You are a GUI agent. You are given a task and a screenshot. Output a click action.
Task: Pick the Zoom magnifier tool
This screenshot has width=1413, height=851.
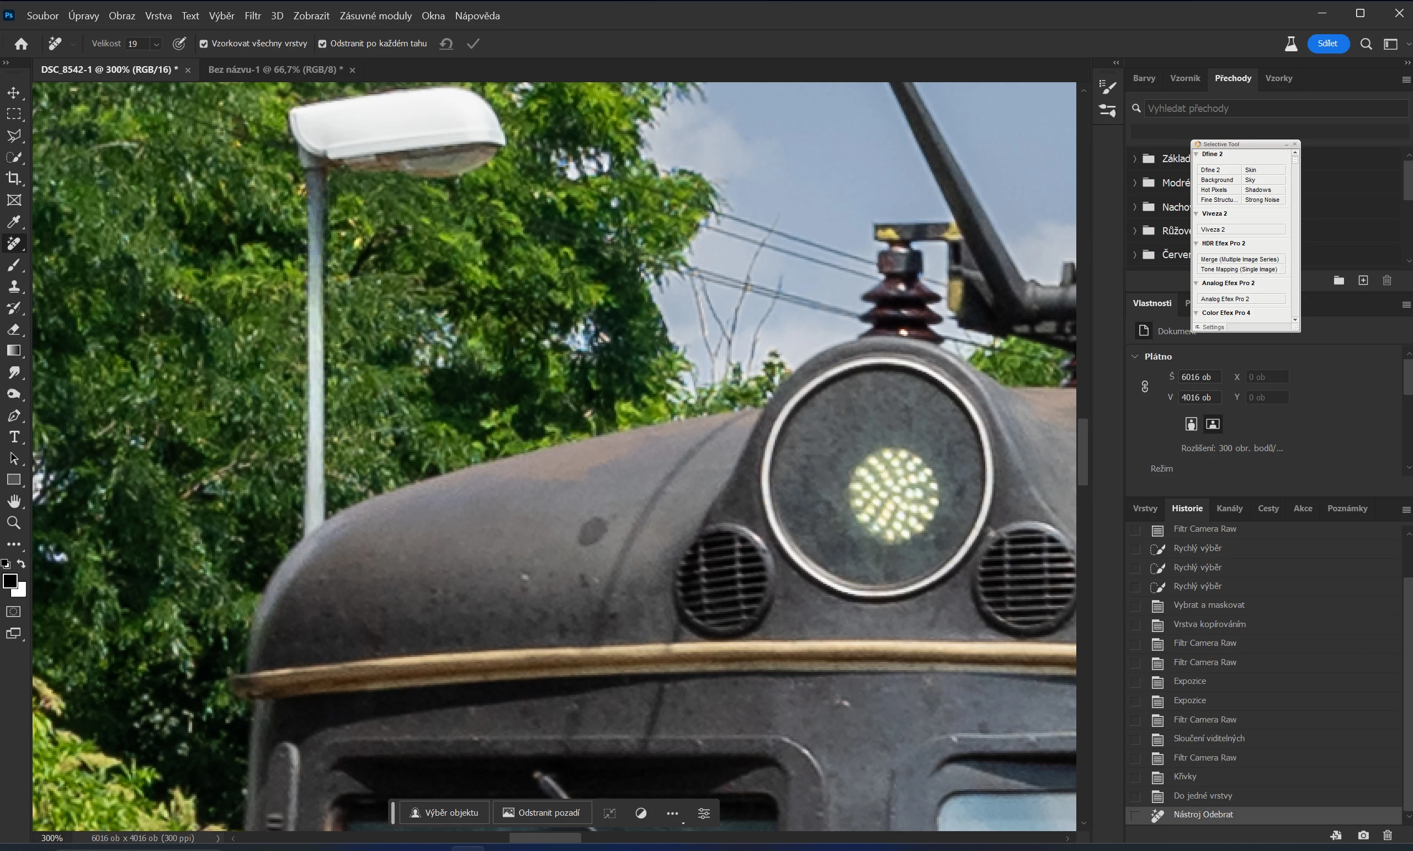point(14,523)
